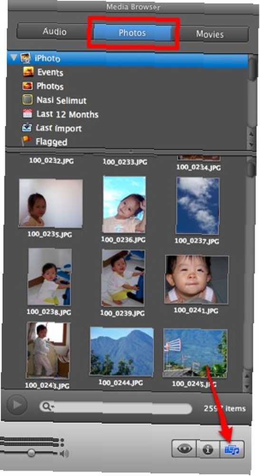Toggle the eye preview button

click(x=184, y=448)
